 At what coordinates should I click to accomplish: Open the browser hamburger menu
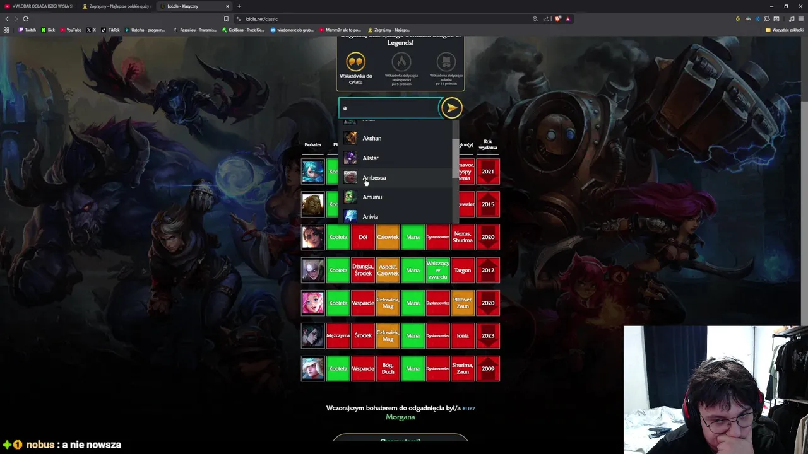click(x=801, y=19)
